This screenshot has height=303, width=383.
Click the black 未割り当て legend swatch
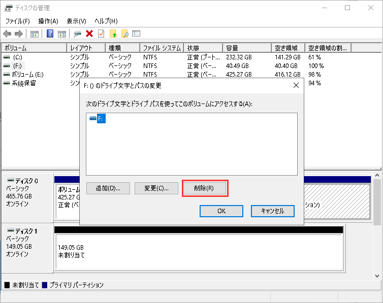coord(7,285)
